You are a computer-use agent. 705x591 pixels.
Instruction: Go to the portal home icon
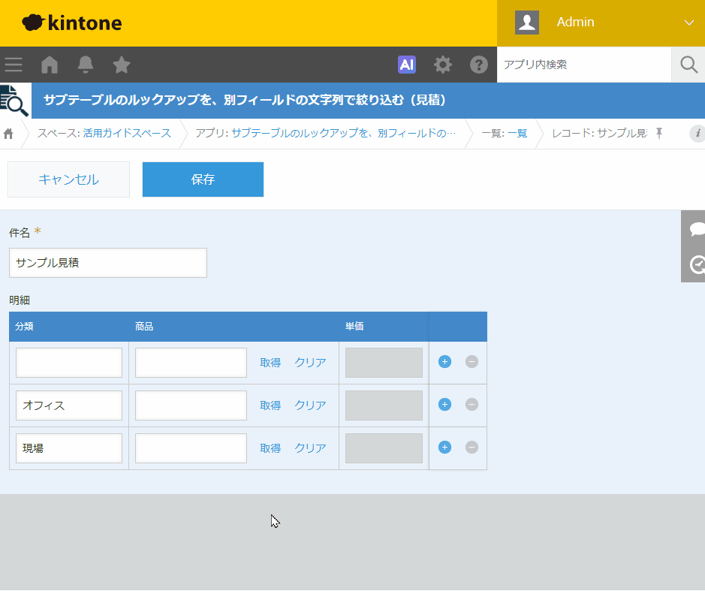pyautogui.click(x=50, y=65)
